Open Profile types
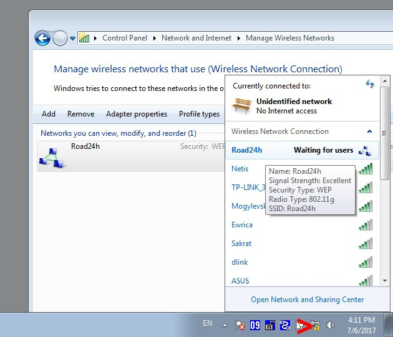 tap(199, 114)
